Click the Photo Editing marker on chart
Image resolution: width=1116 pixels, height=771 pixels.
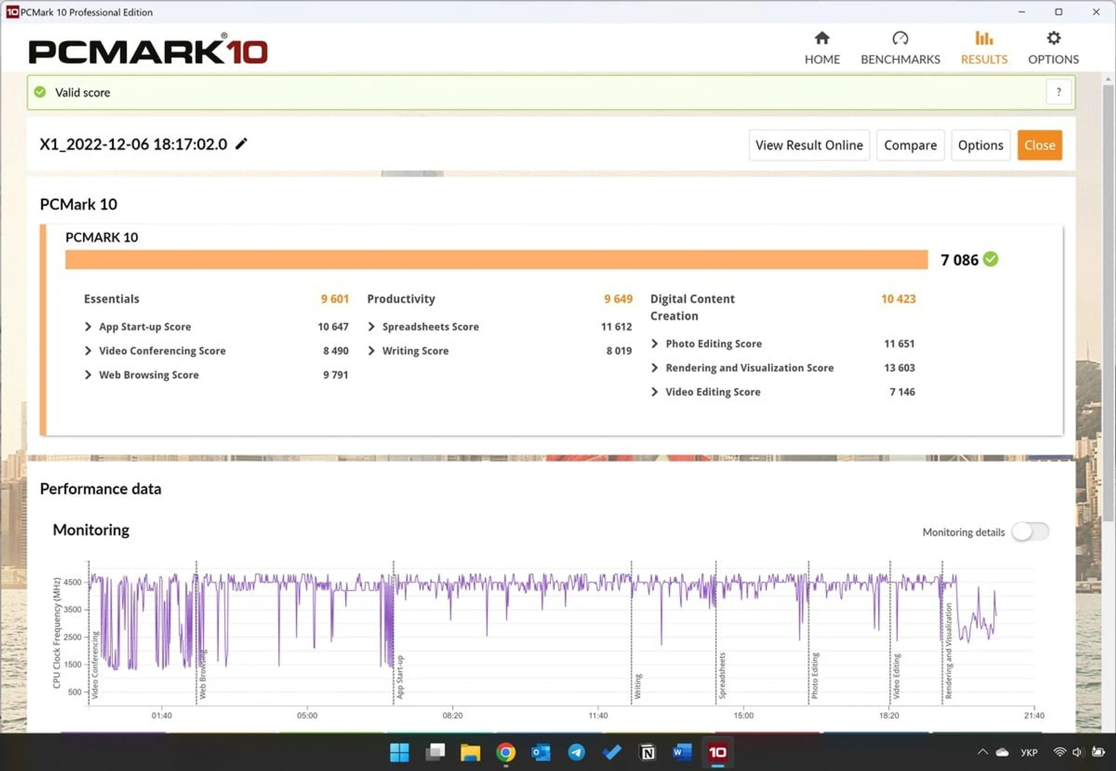pyautogui.click(x=815, y=676)
